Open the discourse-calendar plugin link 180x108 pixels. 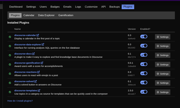pos(25,35)
